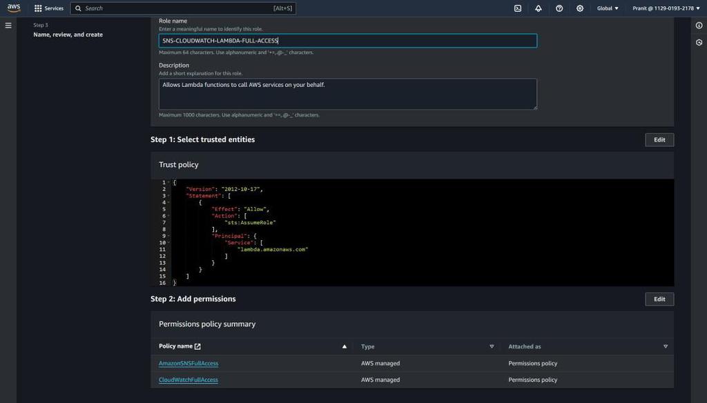Sort the table by Type column
The image size is (707, 403).
click(492, 346)
